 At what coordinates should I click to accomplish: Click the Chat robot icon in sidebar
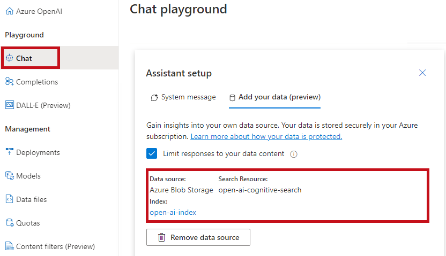10,58
